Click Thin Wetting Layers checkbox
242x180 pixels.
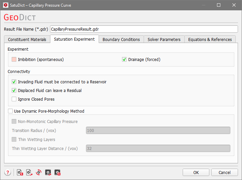[14, 139]
